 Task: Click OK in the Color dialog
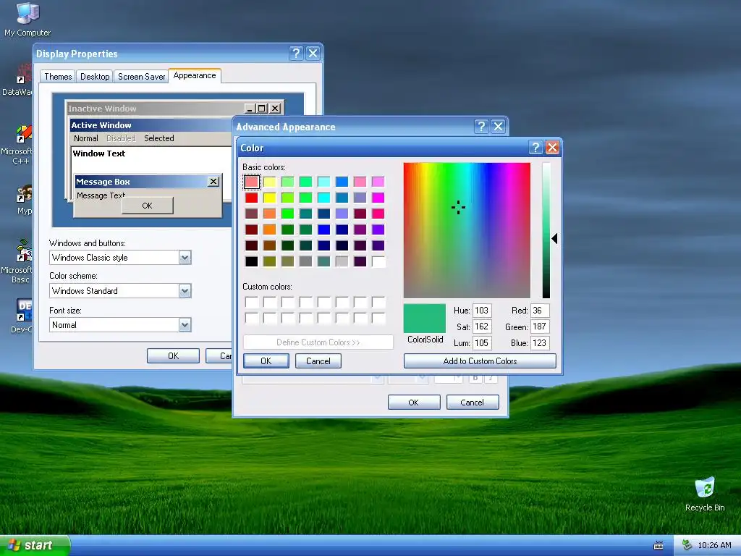[266, 361]
